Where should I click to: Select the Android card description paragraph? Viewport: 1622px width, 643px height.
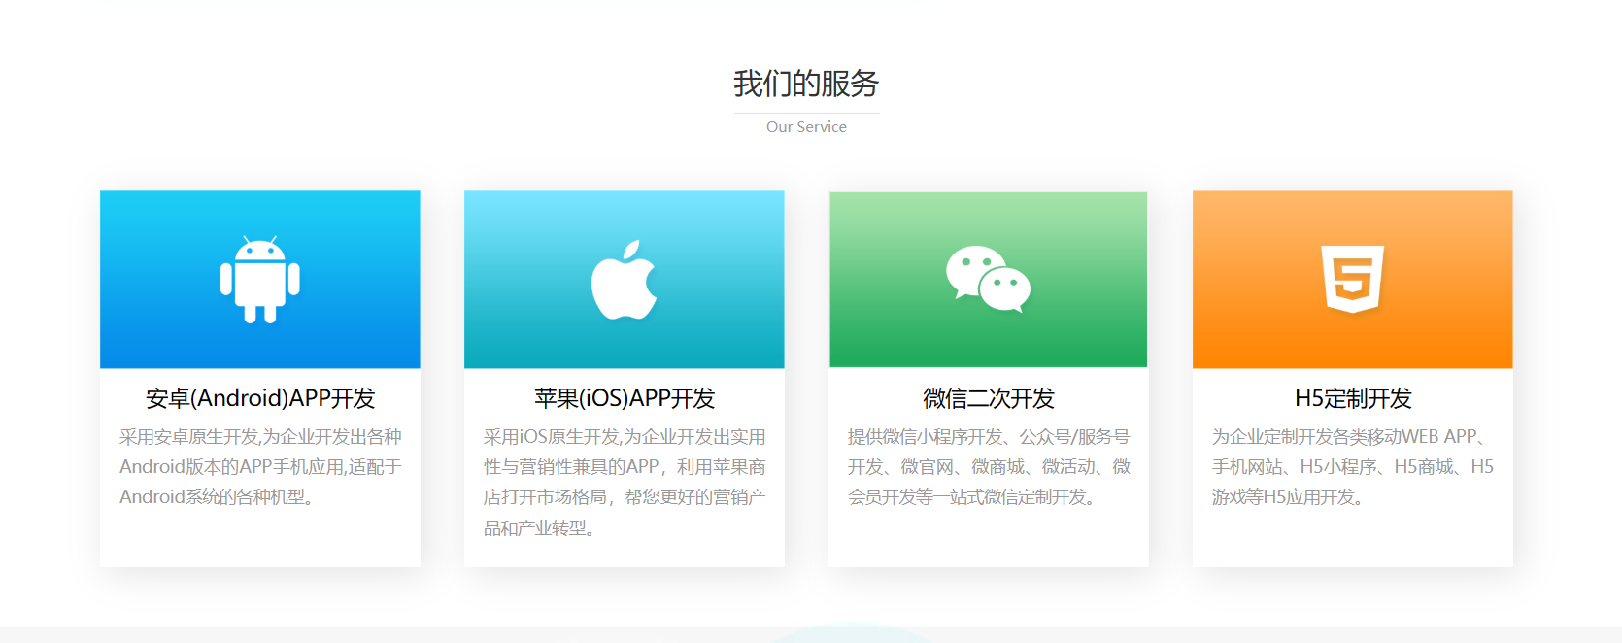(260, 467)
